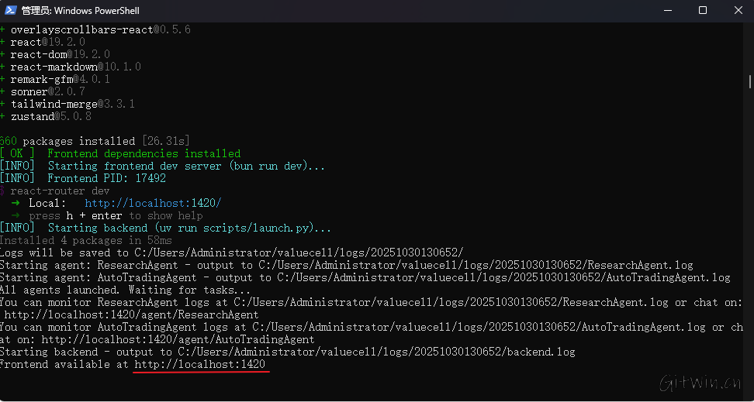Click the green arrow beside Local

pos(16,203)
